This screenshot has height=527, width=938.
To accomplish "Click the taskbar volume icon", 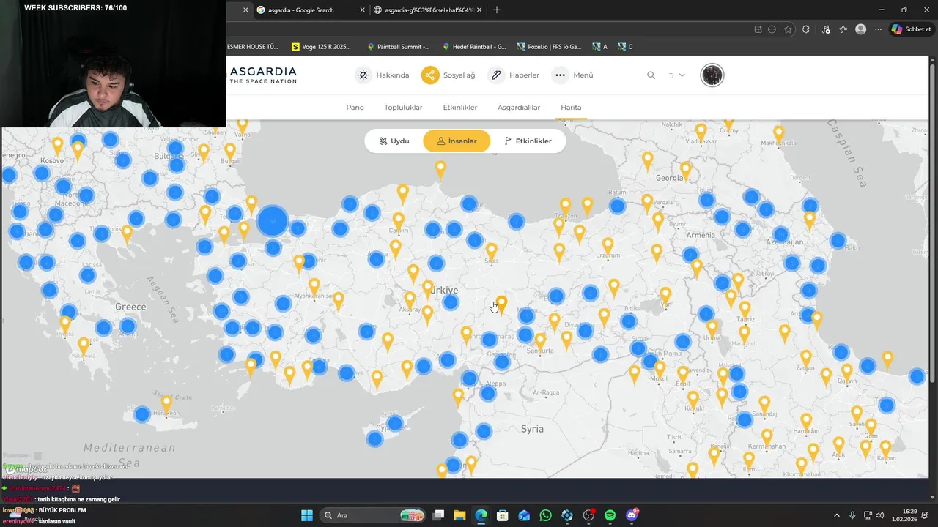I will click(x=879, y=515).
